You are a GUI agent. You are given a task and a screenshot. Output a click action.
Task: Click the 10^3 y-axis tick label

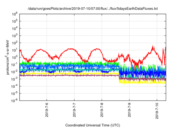[15, 36]
